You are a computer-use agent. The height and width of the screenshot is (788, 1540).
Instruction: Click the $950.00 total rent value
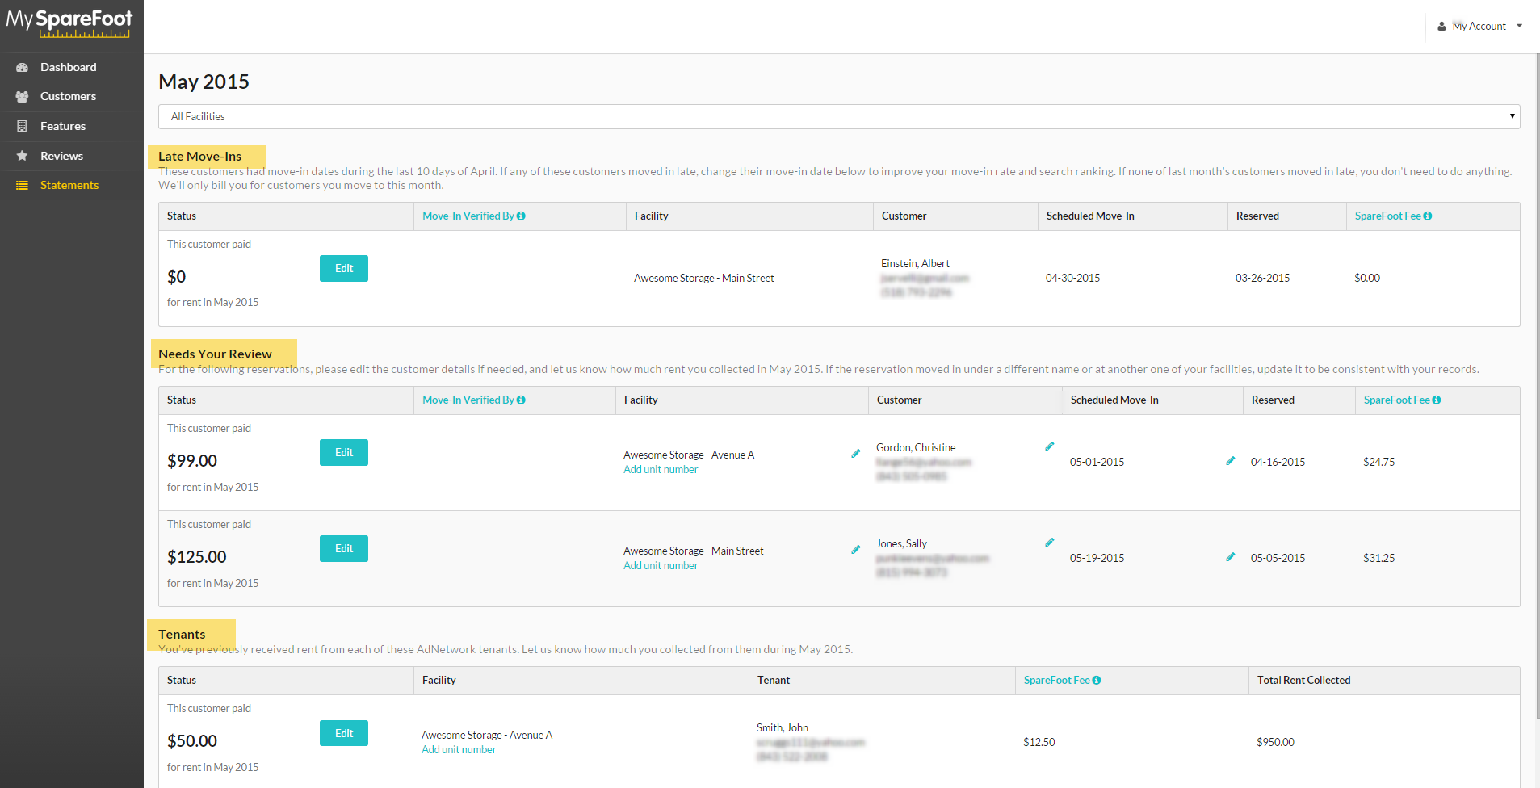[x=1275, y=742]
